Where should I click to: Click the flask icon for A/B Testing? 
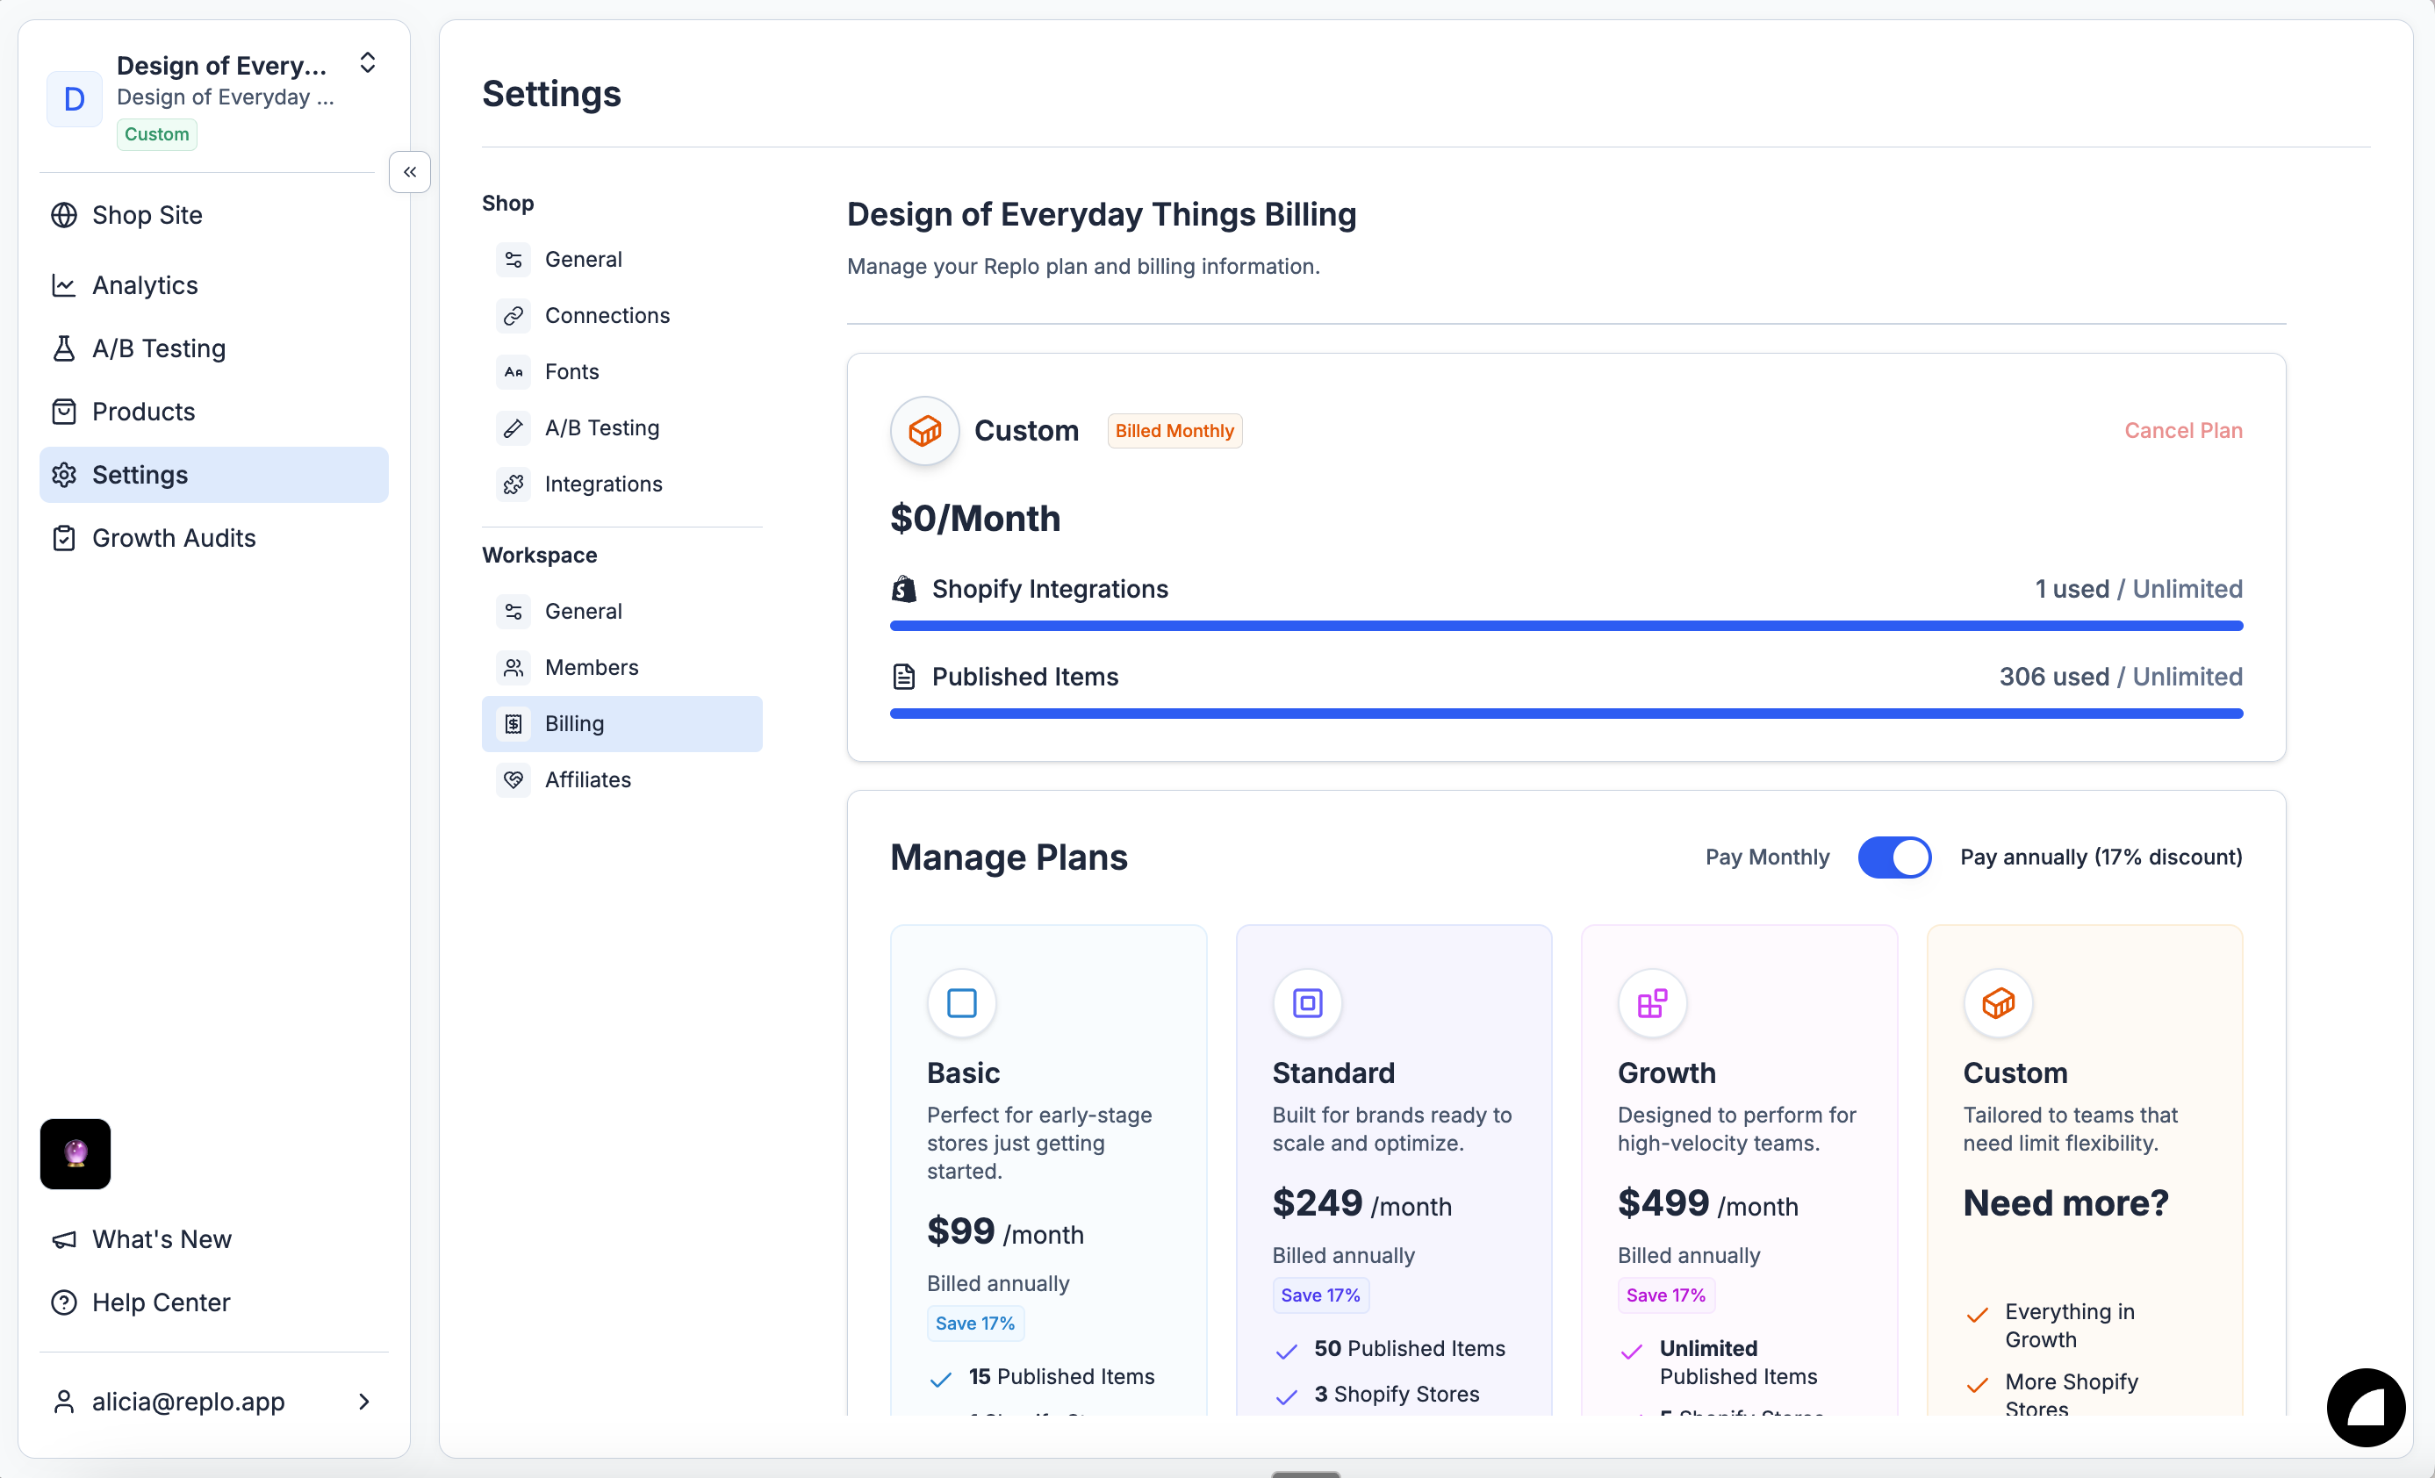[x=64, y=348]
